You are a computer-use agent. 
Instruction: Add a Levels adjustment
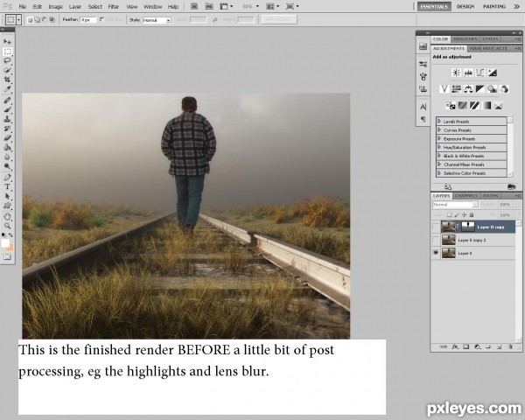tap(468, 73)
